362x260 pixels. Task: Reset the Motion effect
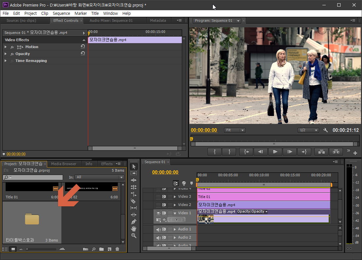tap(82, 46)
